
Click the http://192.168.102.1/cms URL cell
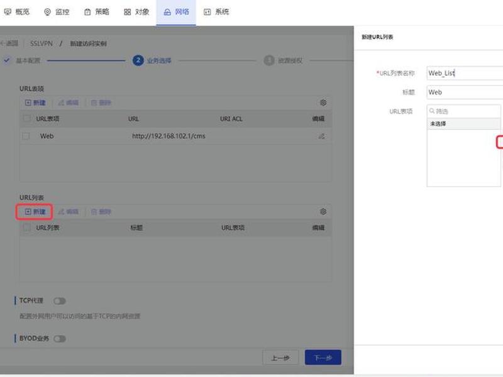[x=169, y=136]
